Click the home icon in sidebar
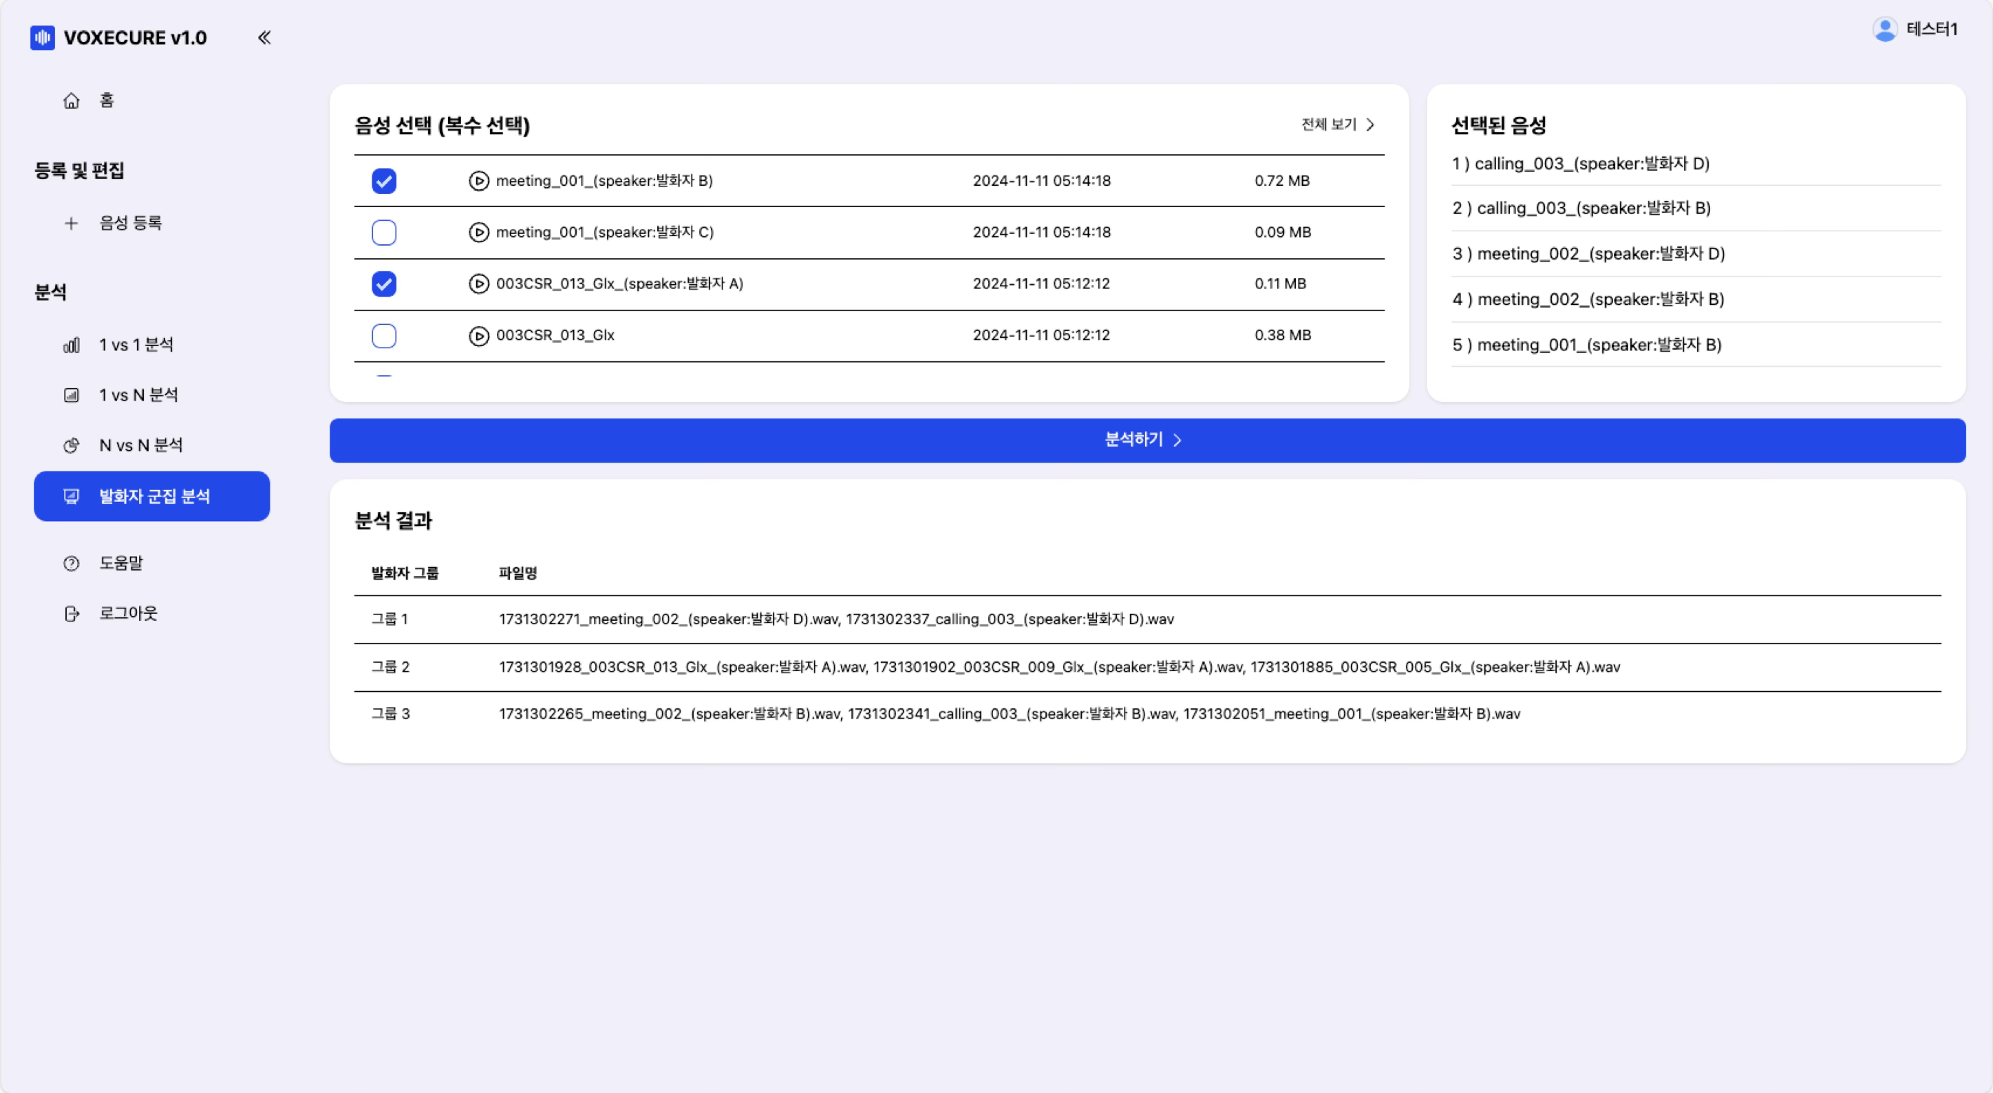Image resolution: width=1993 pixels, height=1093 pixels. 71,100
